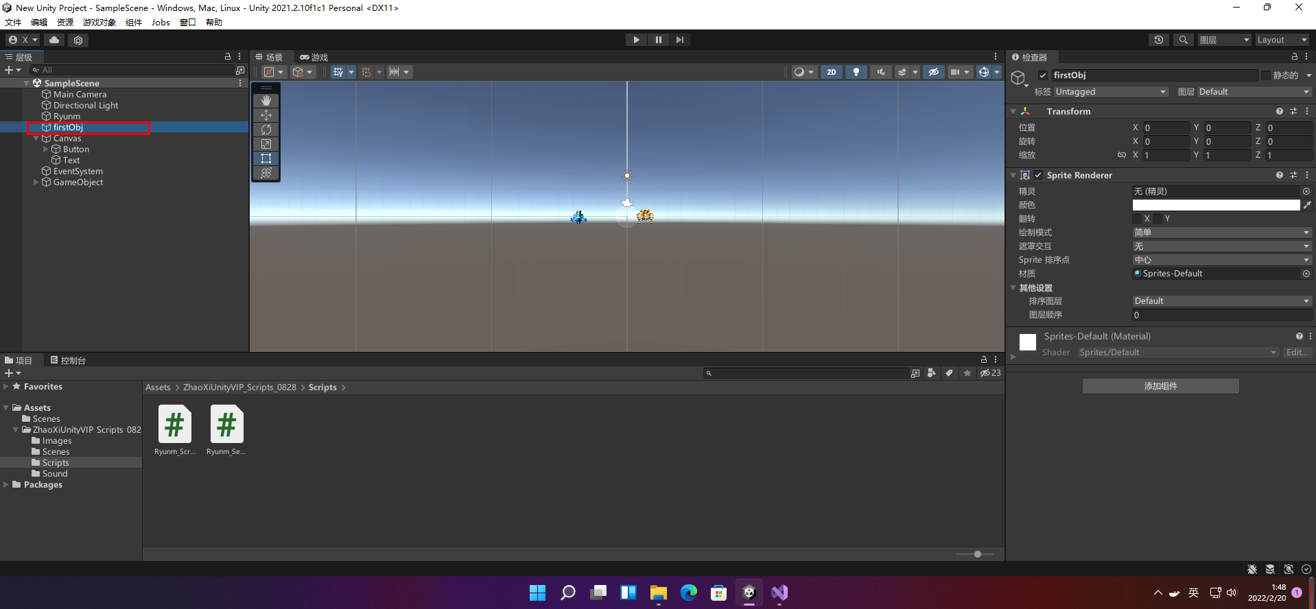This screenshot has width=1316, height=609.
Task: Click the order in layer field
Action: point(1222,315)
